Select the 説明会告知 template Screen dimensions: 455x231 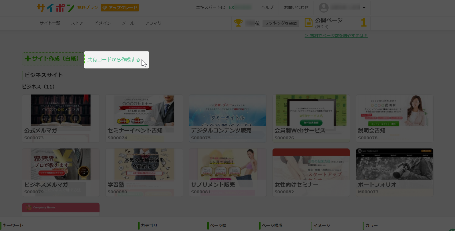click(x=395, y=118)
